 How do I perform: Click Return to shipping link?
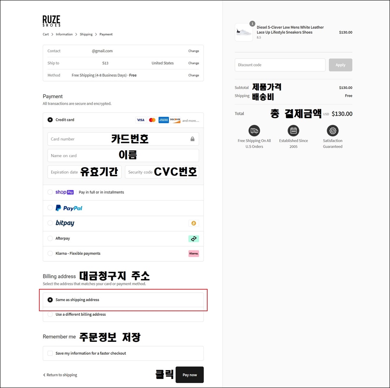(60, 375)
